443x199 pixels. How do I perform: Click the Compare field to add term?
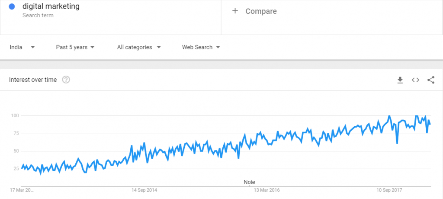pos(332,17)
